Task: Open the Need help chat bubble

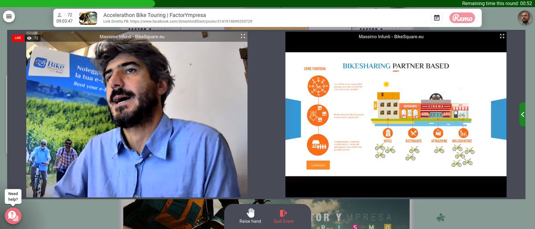Action: 13,216
